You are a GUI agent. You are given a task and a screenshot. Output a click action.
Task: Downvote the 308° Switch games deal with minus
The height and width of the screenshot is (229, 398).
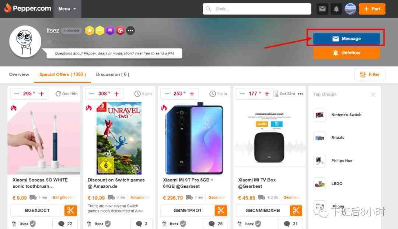tap(92, 94)
